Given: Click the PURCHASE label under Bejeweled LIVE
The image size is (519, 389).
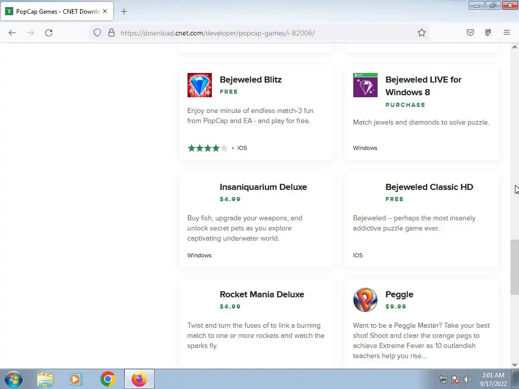Looking at the screenshot, I should (405, 105).
